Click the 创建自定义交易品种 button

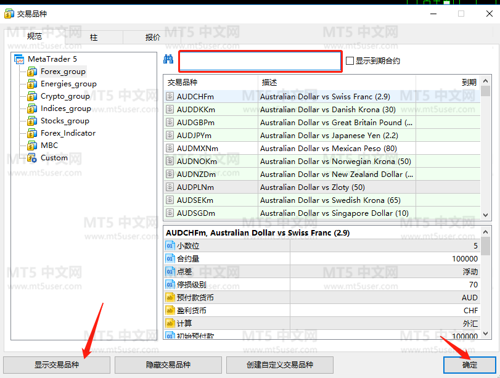(x=280, y=365)
